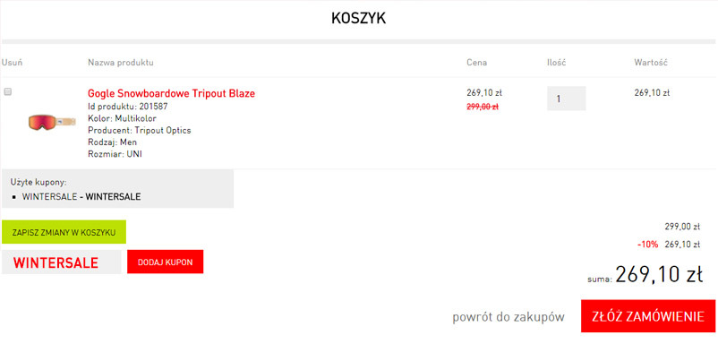Click ZAPISZ ZMIANY W KOSZYKU button
This screenshot has height=344, width=718.
(x=64, y=232)
